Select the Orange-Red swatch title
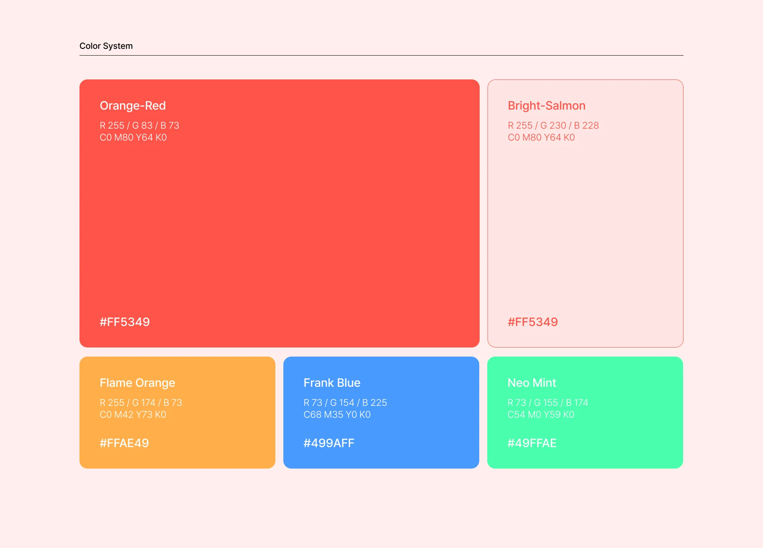This screenshot has height=548, width=763. 133,106
